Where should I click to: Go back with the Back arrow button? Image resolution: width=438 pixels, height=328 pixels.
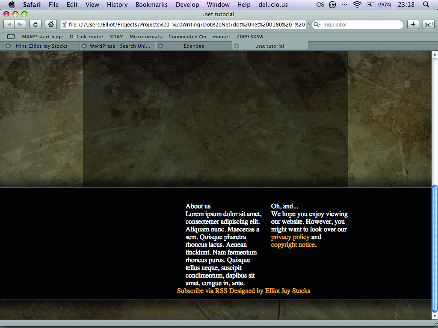(9, 24)
